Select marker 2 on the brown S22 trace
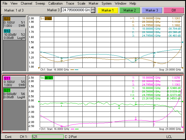This screenshot has width=186, height=140. (154, 62)
